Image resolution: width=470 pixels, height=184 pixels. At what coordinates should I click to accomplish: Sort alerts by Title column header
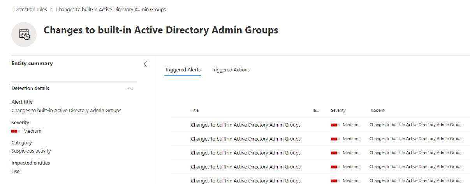(195, 111)
